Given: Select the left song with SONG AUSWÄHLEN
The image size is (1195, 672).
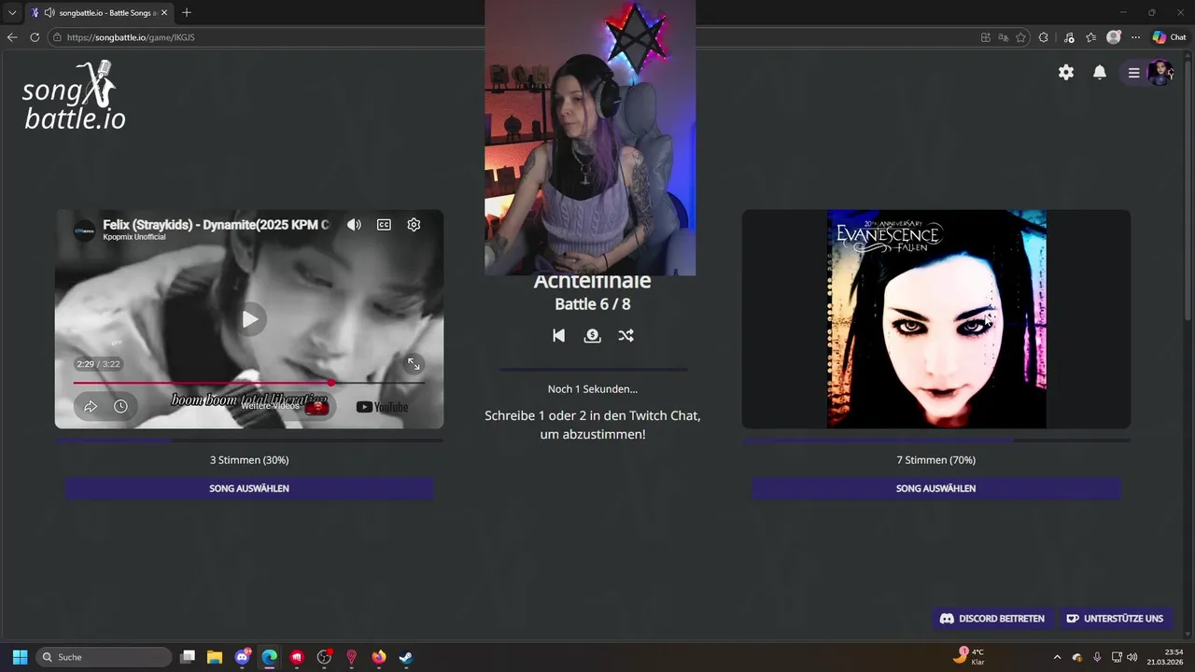Looking at the screenshot, I should pos(249,488).
